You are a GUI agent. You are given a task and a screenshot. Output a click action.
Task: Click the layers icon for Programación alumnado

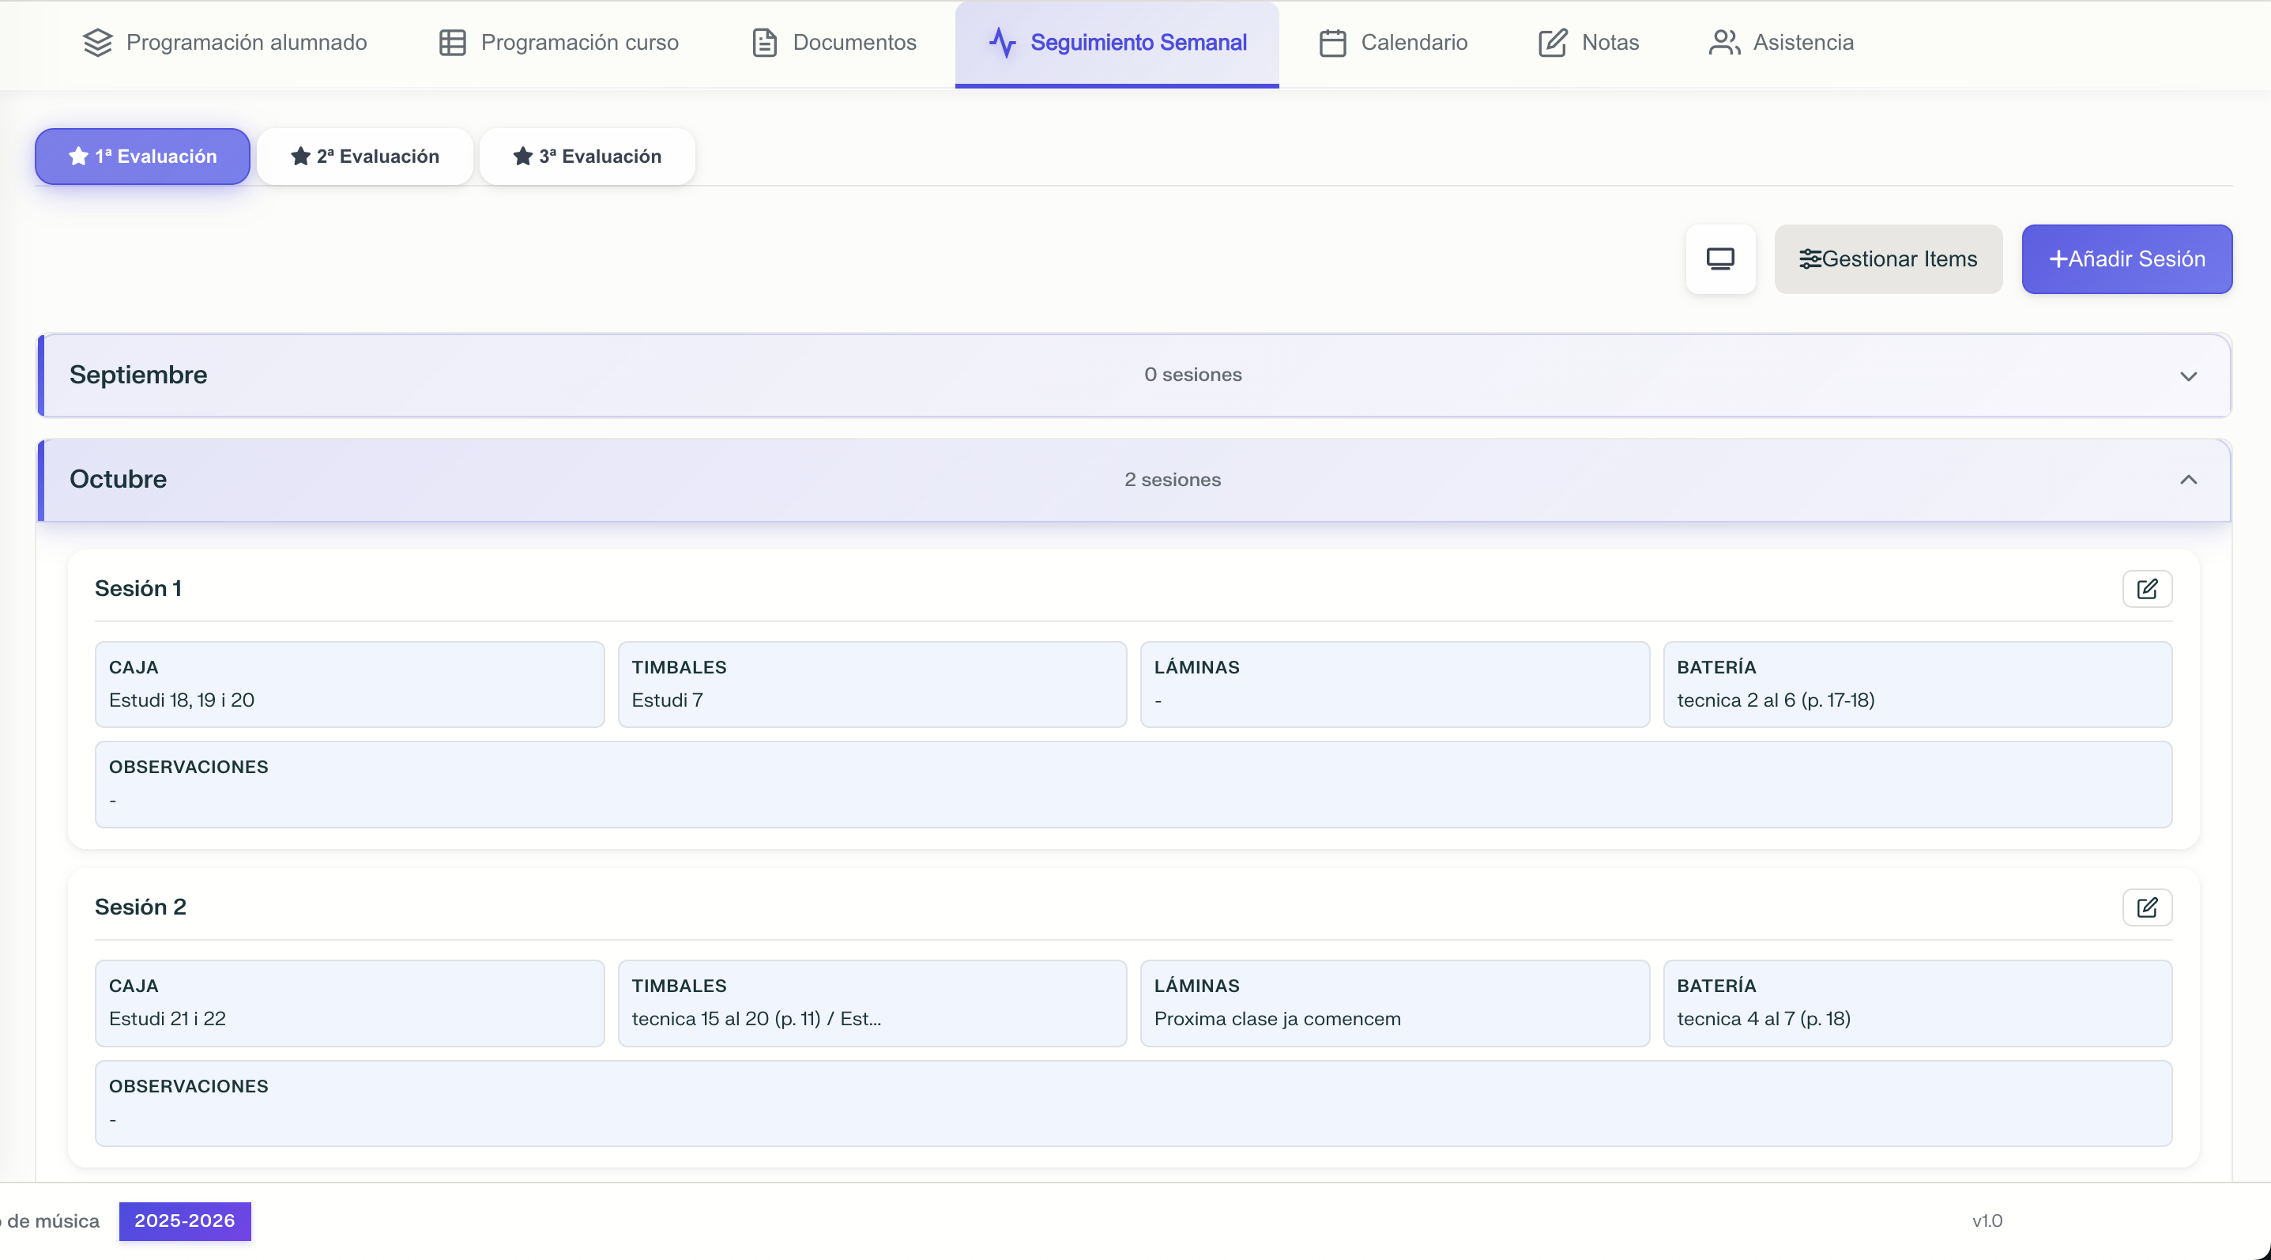(x=97, y=43)
